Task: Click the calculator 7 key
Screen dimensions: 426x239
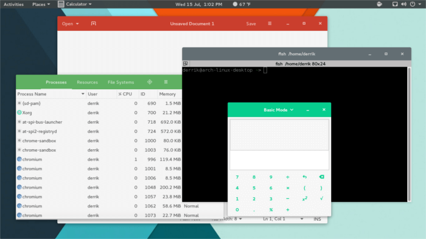Action: click(237, 177)
